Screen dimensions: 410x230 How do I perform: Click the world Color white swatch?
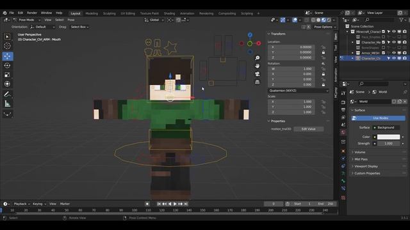pos(388,137)
